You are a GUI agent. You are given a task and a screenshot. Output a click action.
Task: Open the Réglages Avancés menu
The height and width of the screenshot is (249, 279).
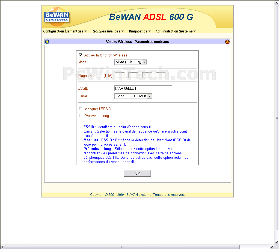click(x=108, y=31)
